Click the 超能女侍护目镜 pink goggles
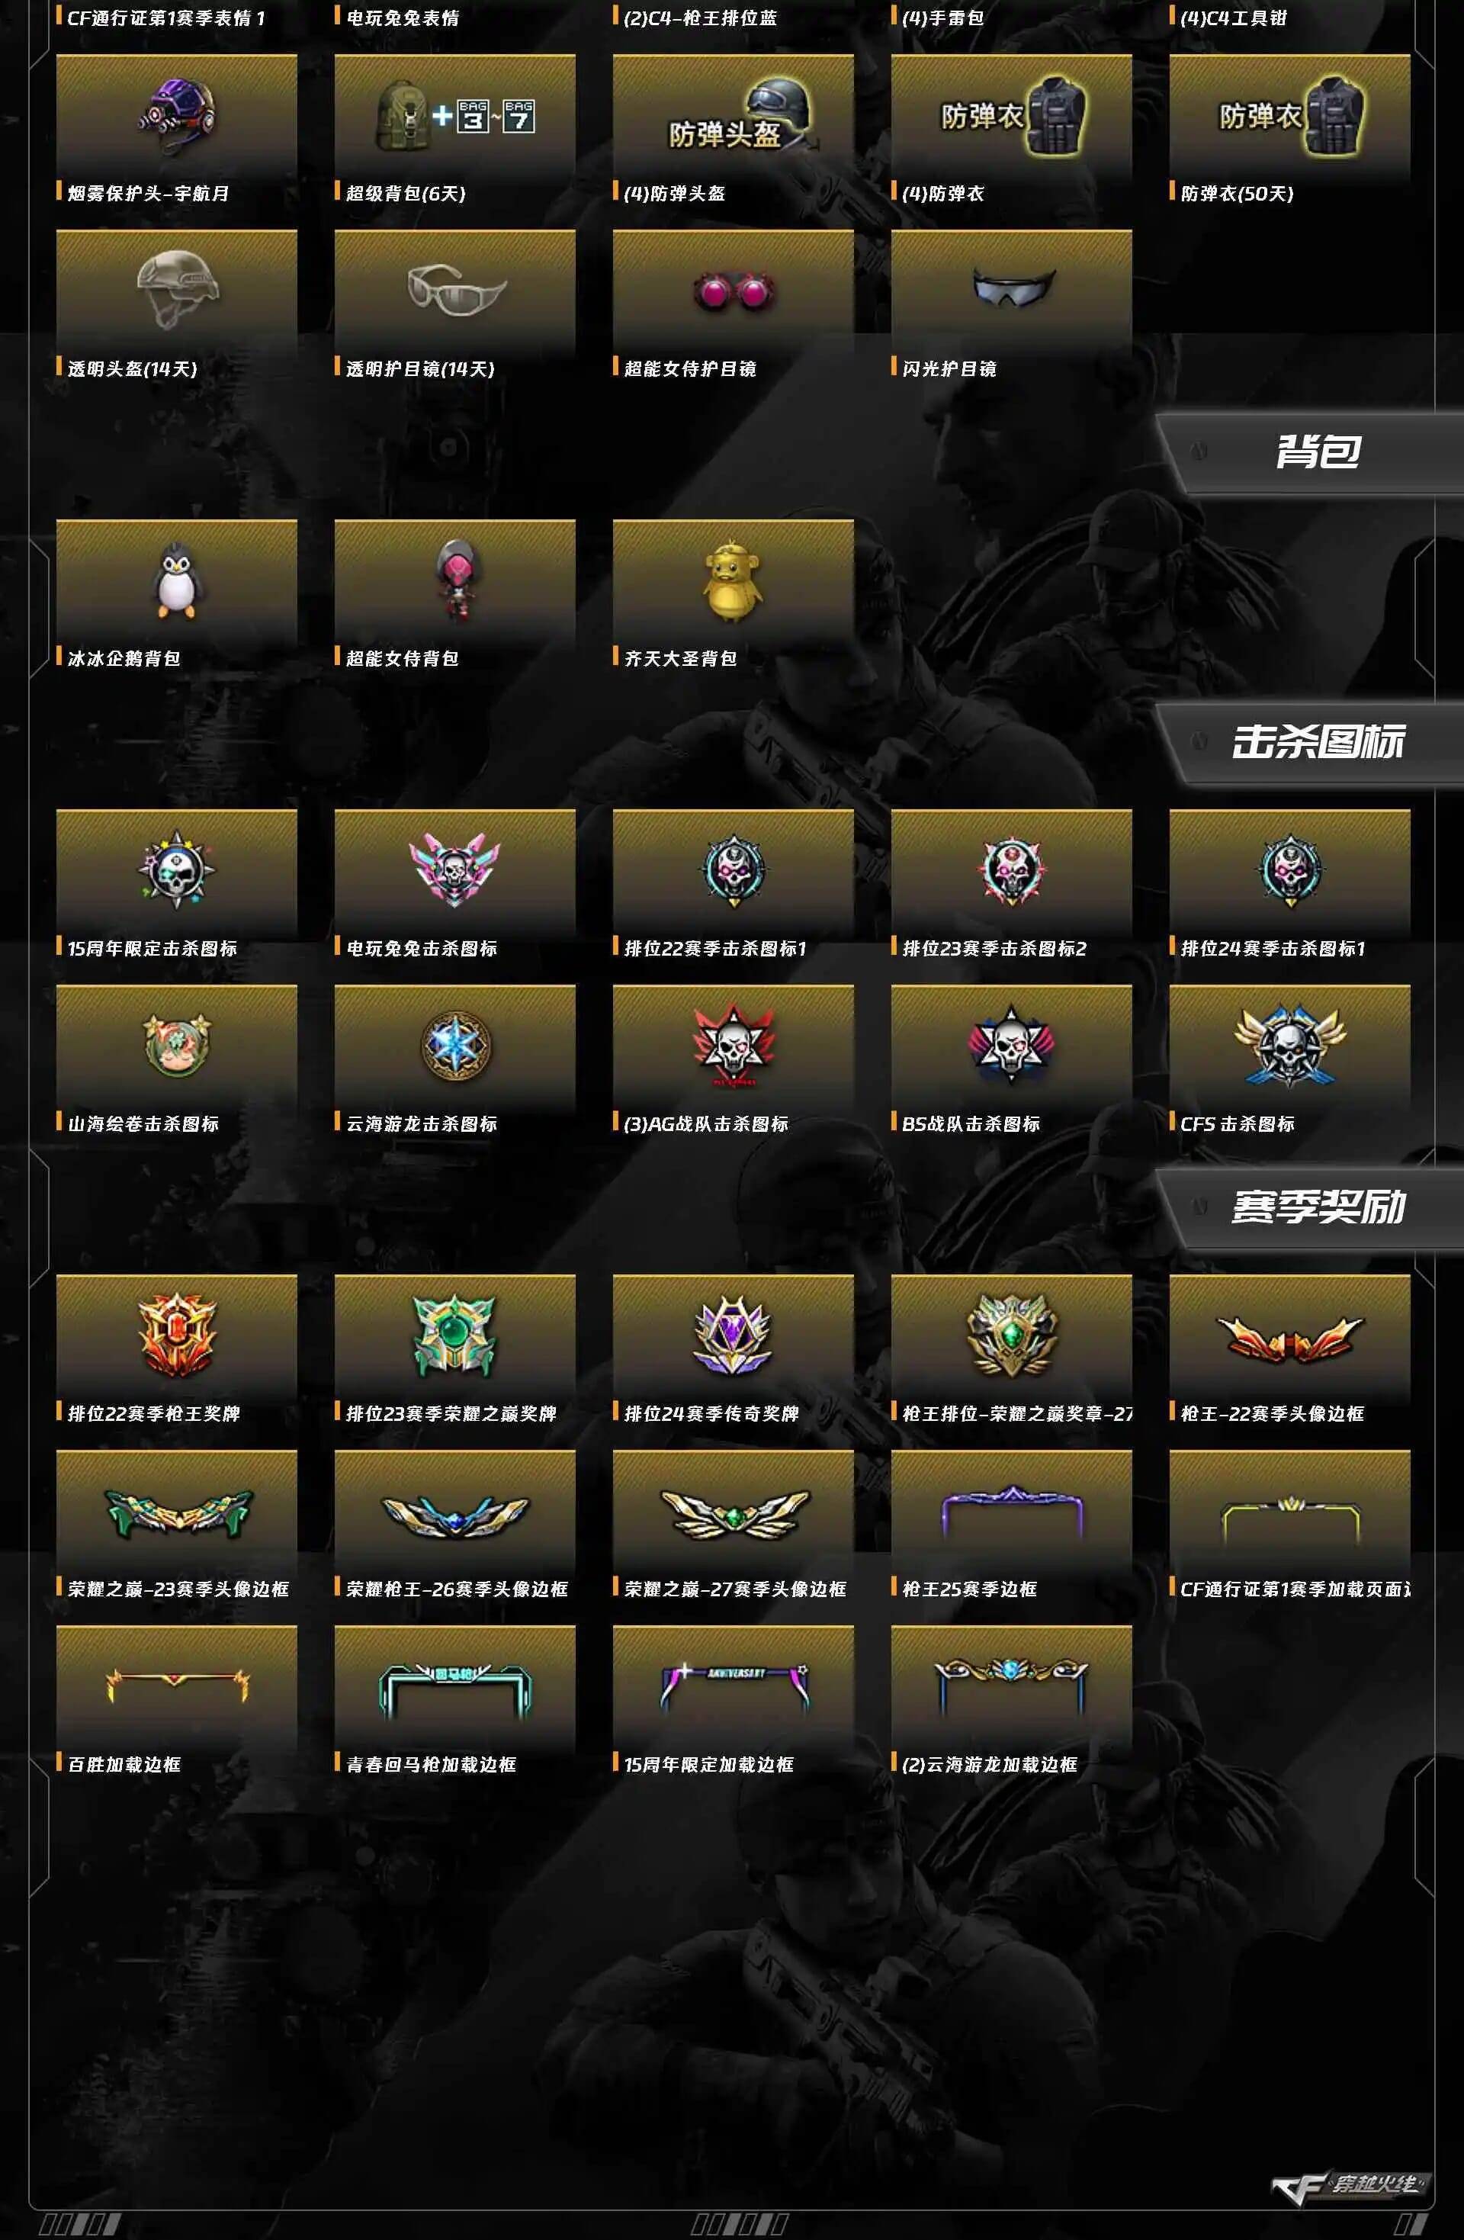The height and width of the screenshot is (2240, 1464). click(732, 292)
